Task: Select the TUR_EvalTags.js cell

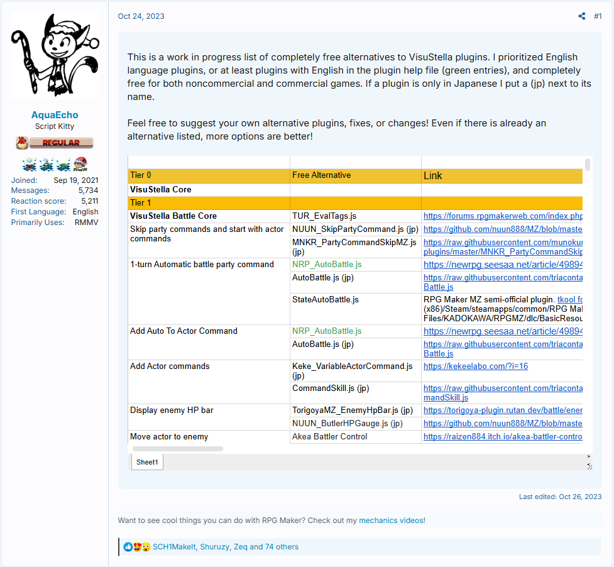Action: [356, 216]
